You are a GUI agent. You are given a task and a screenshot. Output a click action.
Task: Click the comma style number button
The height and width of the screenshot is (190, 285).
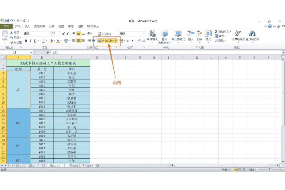point(133,41)
